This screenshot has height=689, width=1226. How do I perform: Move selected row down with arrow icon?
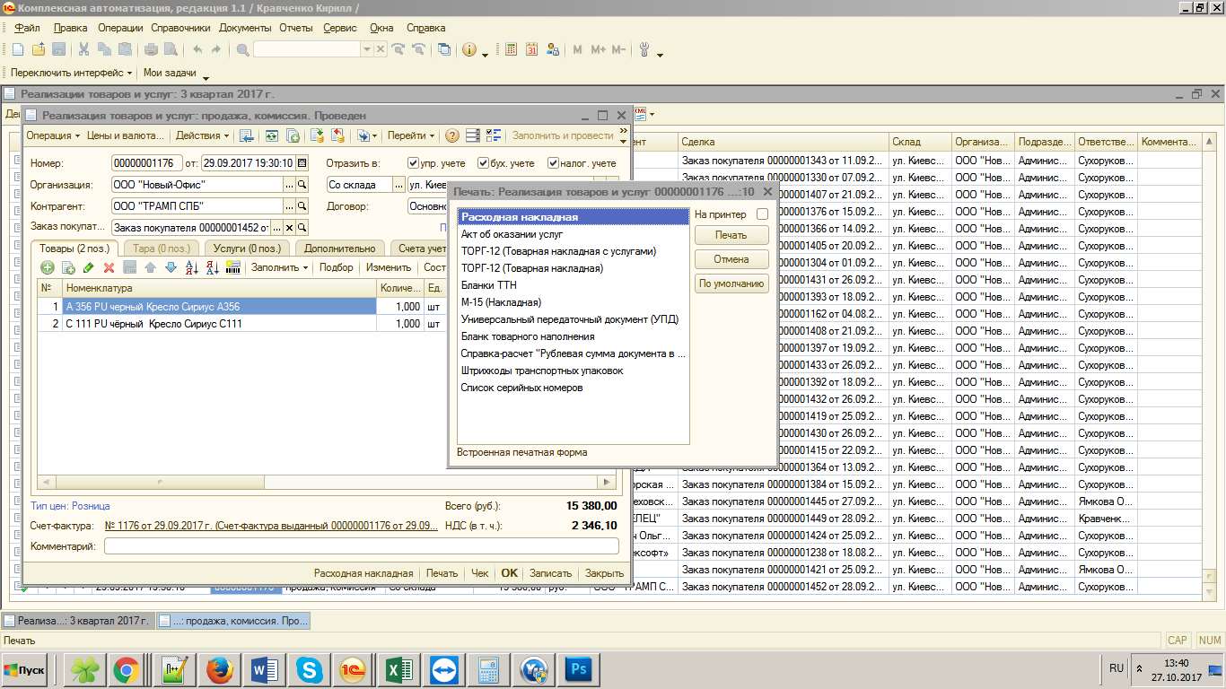[171, 267]
